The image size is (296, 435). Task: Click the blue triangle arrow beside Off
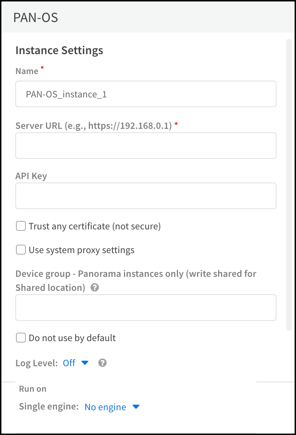85,363
